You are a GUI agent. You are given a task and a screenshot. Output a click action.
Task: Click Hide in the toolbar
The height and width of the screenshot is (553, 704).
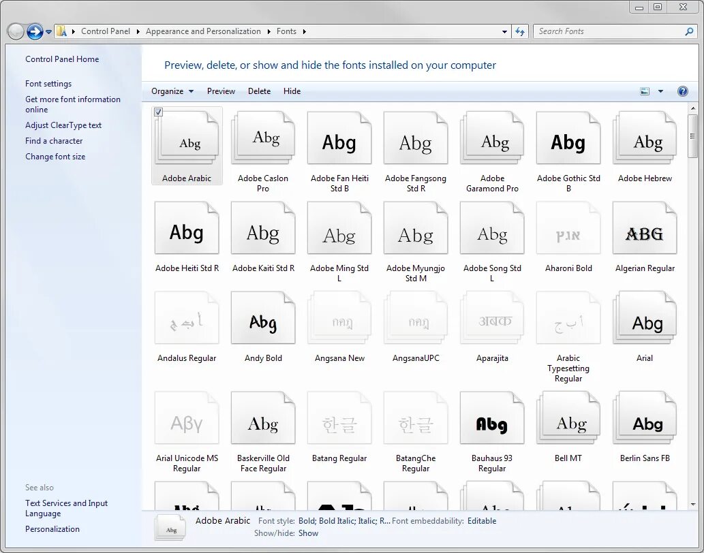click(292, 91)
